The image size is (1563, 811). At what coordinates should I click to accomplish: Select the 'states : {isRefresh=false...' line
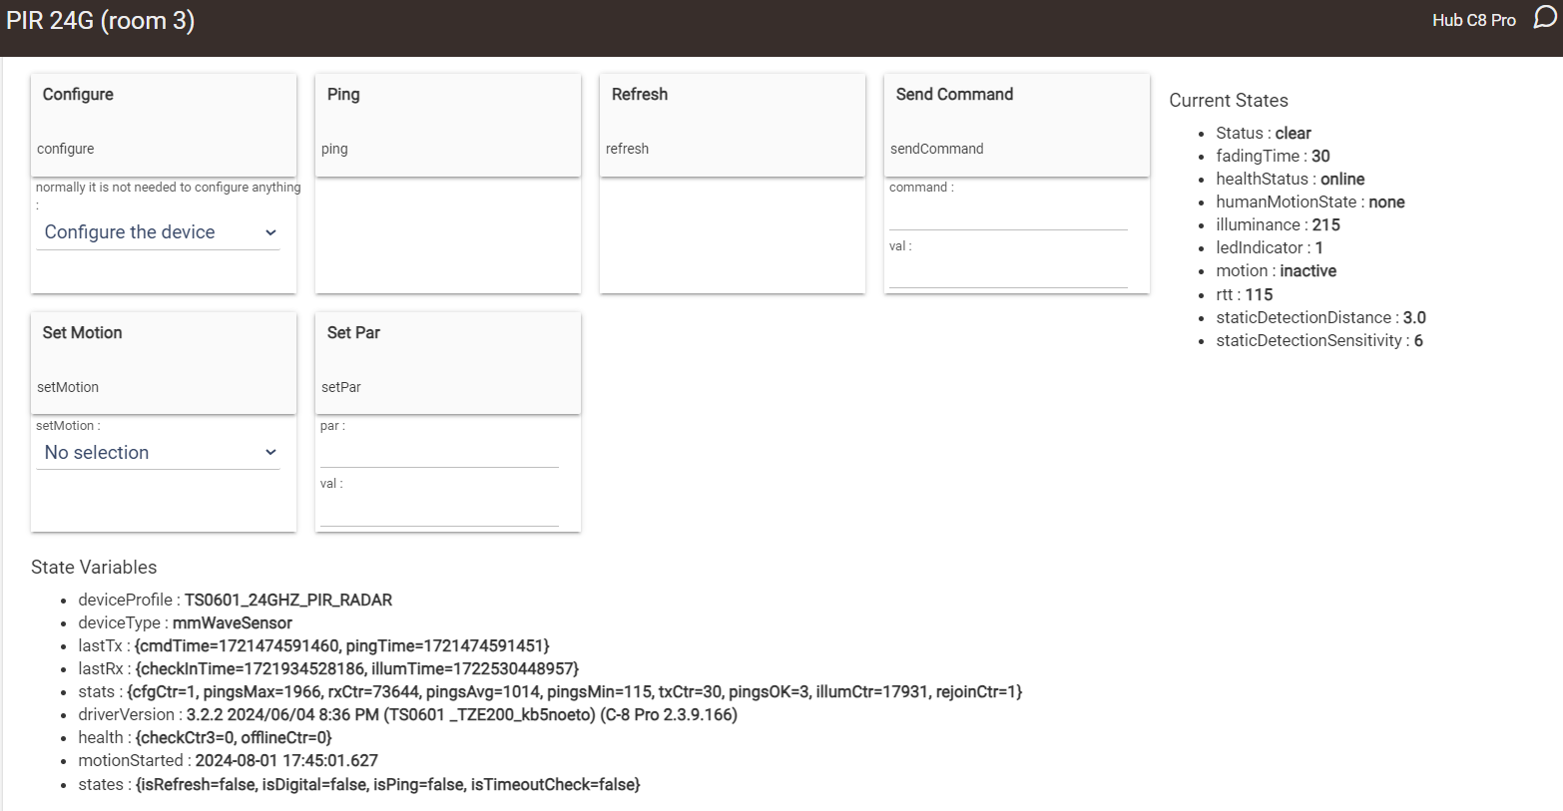tap(359, 784)
